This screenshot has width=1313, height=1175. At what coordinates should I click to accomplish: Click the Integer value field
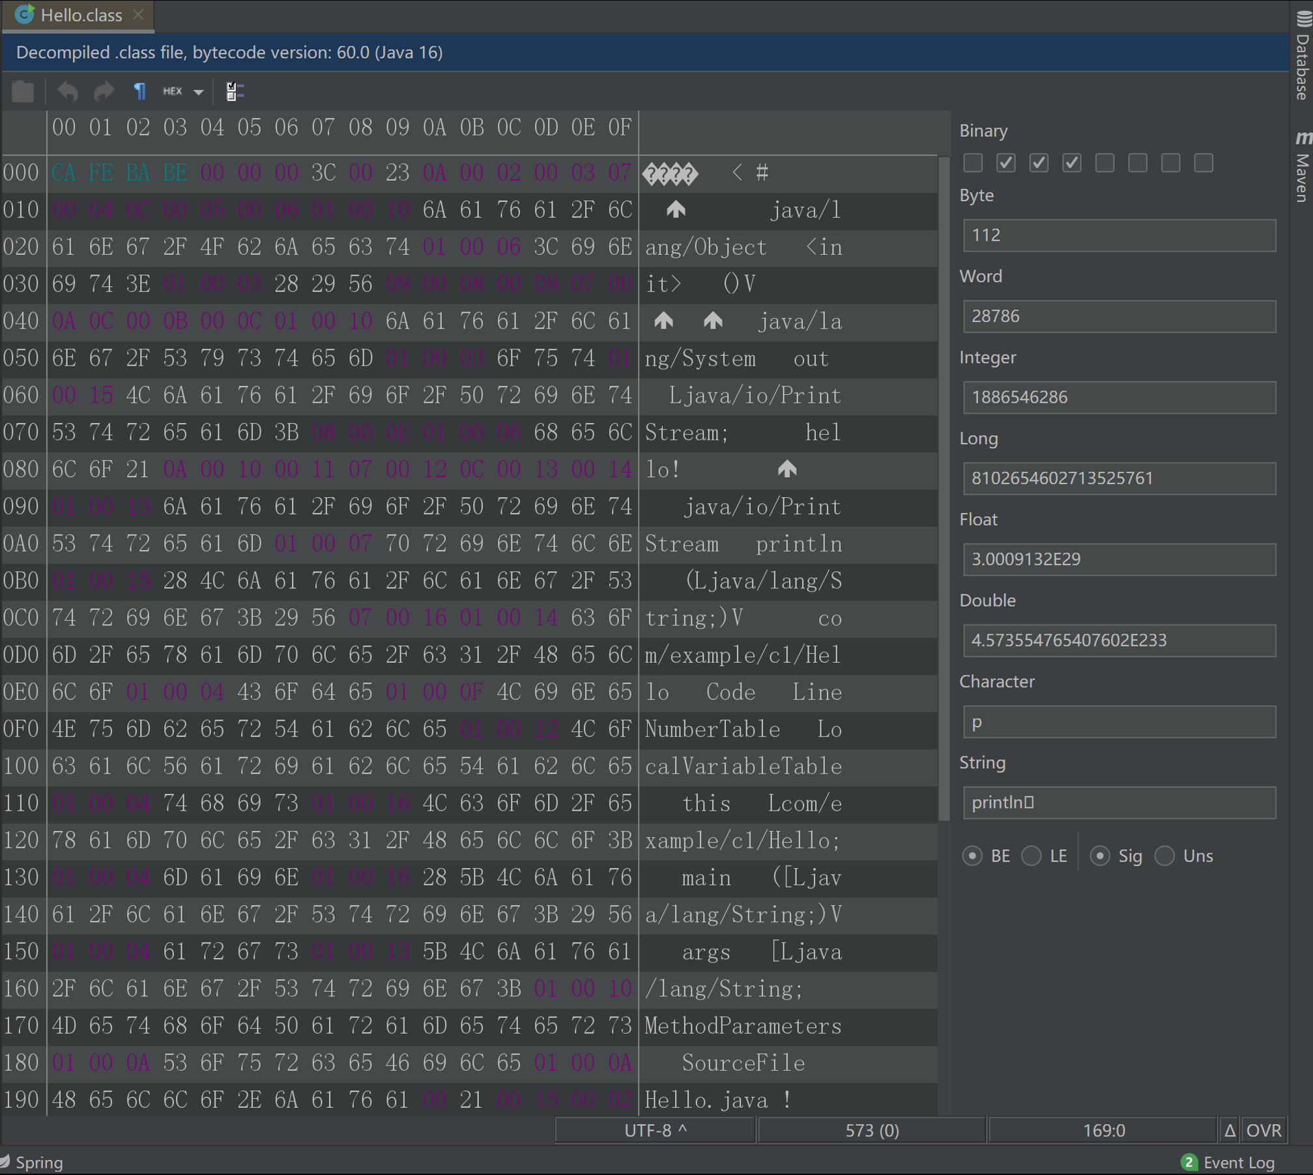[x=1119, y=397]
